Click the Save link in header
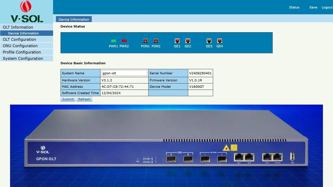This screenshot has height=187, width=333. (313, 7)
